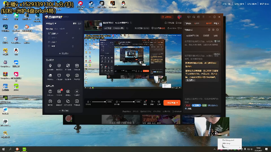Mute the speaker via its bottom bar icon
Image resolution: width=271 pixels, height=152 pixels.
117,102
